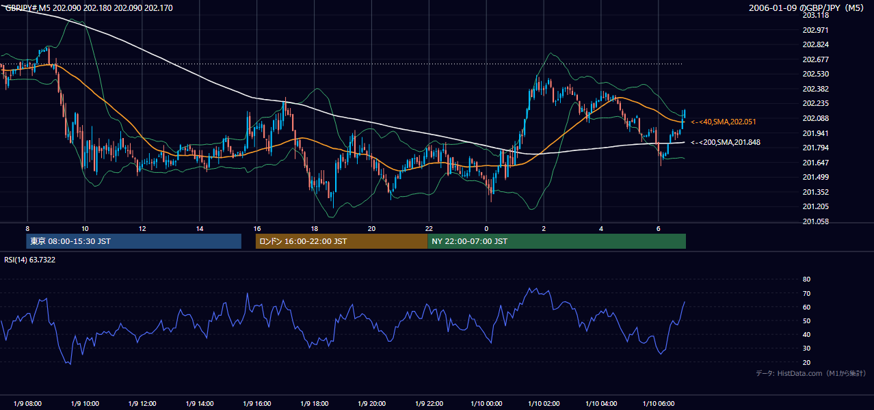The width and height of the screenshot is (874, 410).
Task: Click the 1/9 10:00 time axis label
Action: [x=85, y=404]
